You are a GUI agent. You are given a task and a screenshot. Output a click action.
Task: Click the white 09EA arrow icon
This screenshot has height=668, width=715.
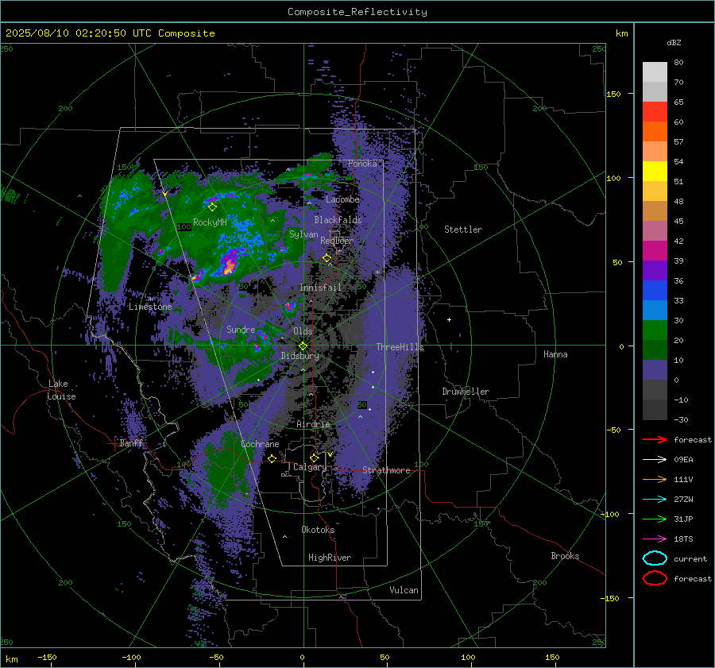655,460
